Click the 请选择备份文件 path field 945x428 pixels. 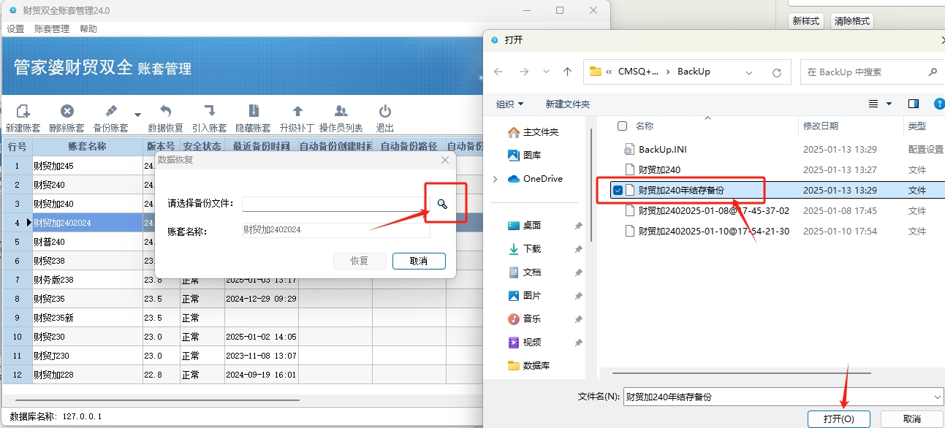click(334, 204)
